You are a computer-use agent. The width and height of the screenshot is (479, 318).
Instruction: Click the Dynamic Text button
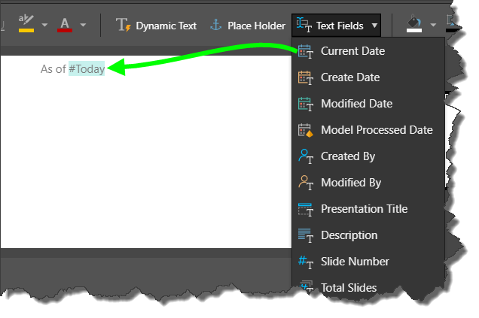pos(157,26)
